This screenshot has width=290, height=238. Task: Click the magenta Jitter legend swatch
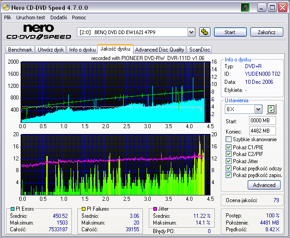155,209
